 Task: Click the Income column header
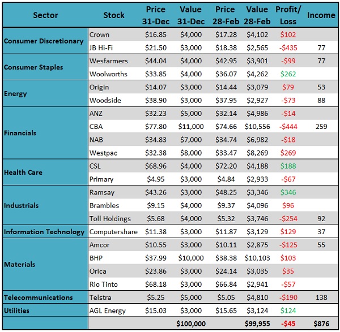[321, 15]
